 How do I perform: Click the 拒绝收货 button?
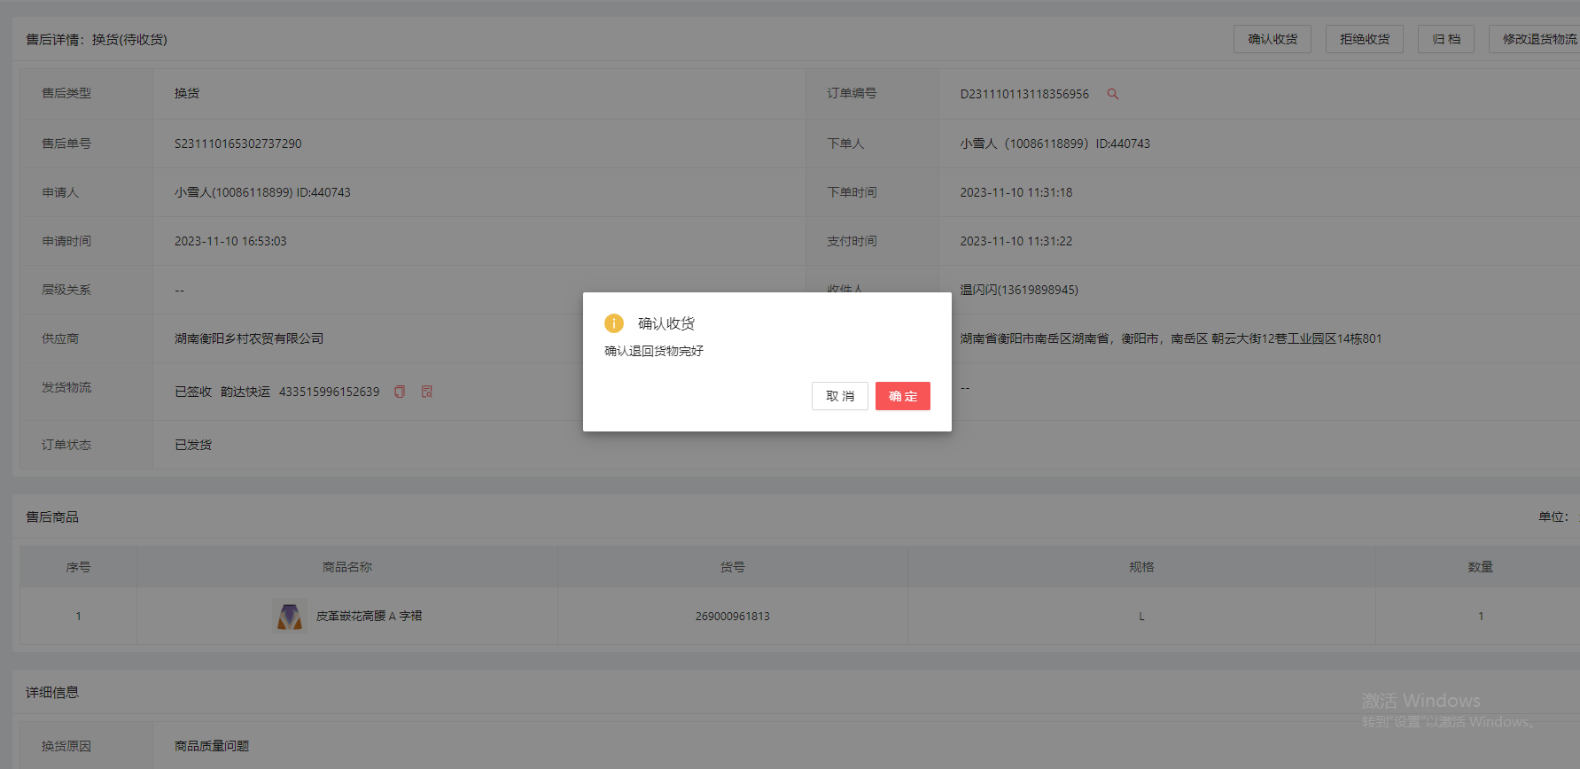tap(1364, 39)
